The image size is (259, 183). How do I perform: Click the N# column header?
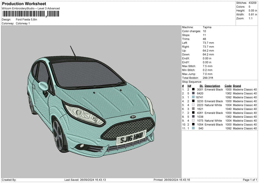(x=189, y=86)
